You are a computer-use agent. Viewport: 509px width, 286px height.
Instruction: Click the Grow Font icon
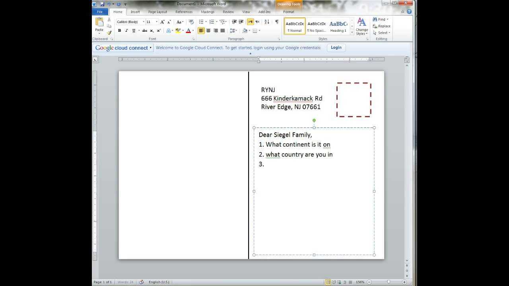point(162,22)
